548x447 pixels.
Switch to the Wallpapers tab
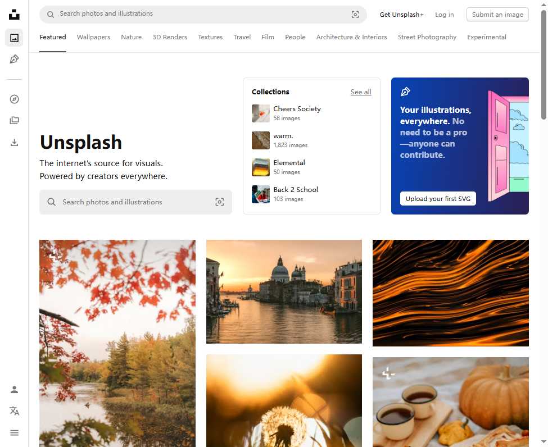(x=93, y=37)
